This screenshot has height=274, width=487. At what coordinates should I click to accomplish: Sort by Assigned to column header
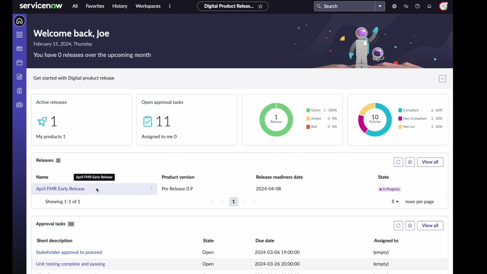(386, 241)
